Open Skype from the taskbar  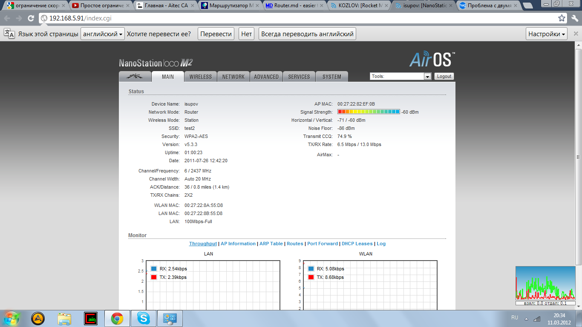144,318
